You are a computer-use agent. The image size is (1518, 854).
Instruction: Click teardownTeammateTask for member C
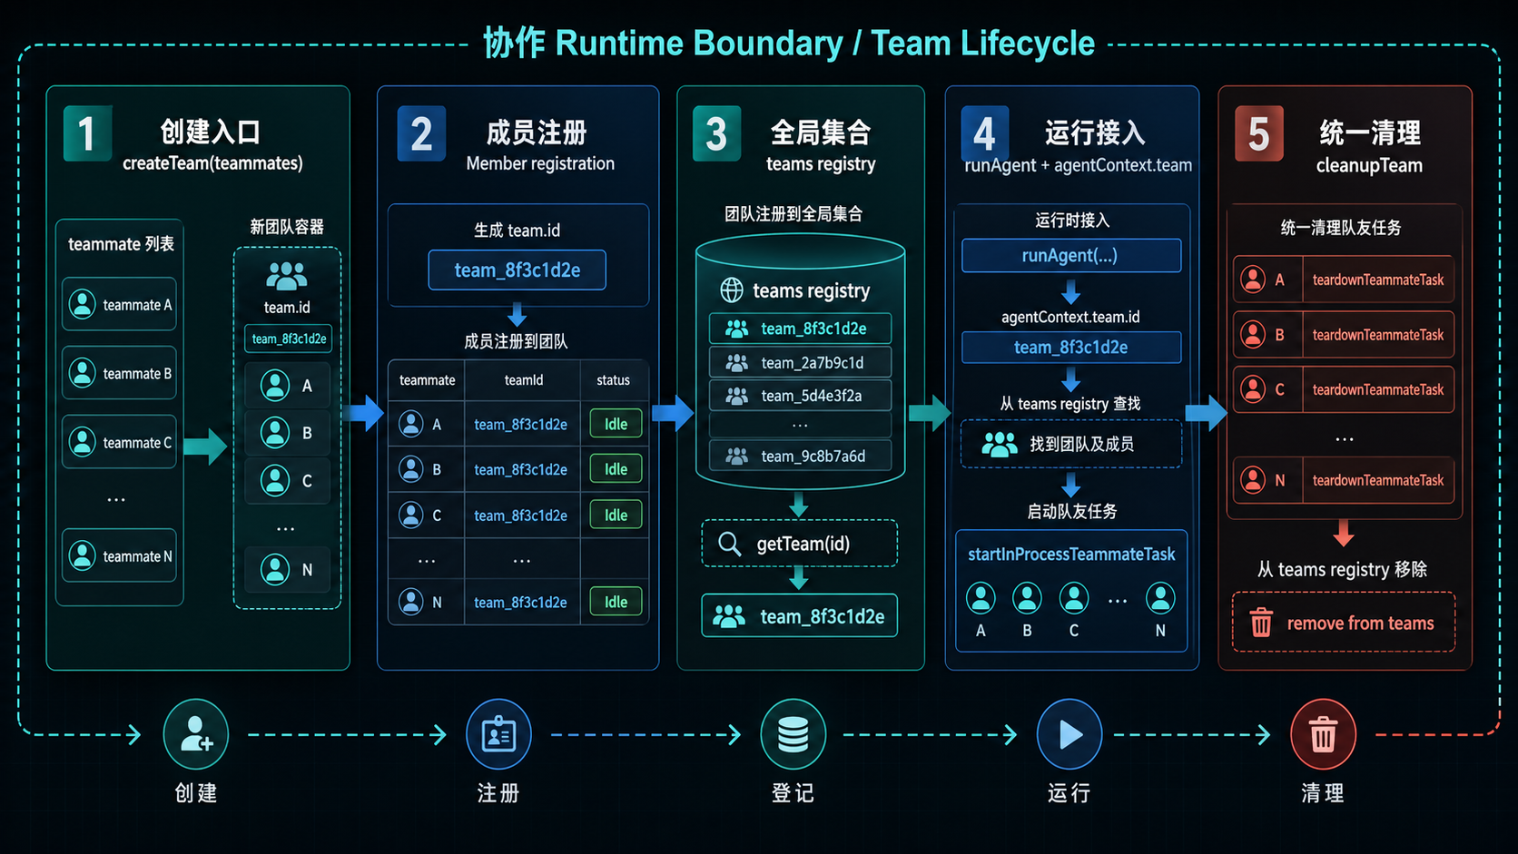click(1377, 389)
